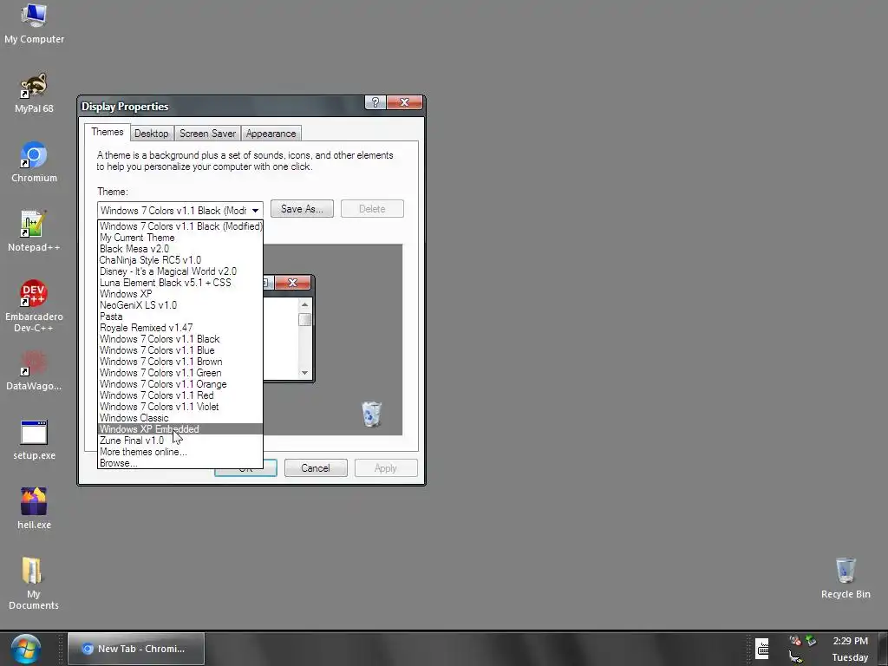Select the Recycle Bin on the desktop
The image size is (888, 666).
point(846,578)
